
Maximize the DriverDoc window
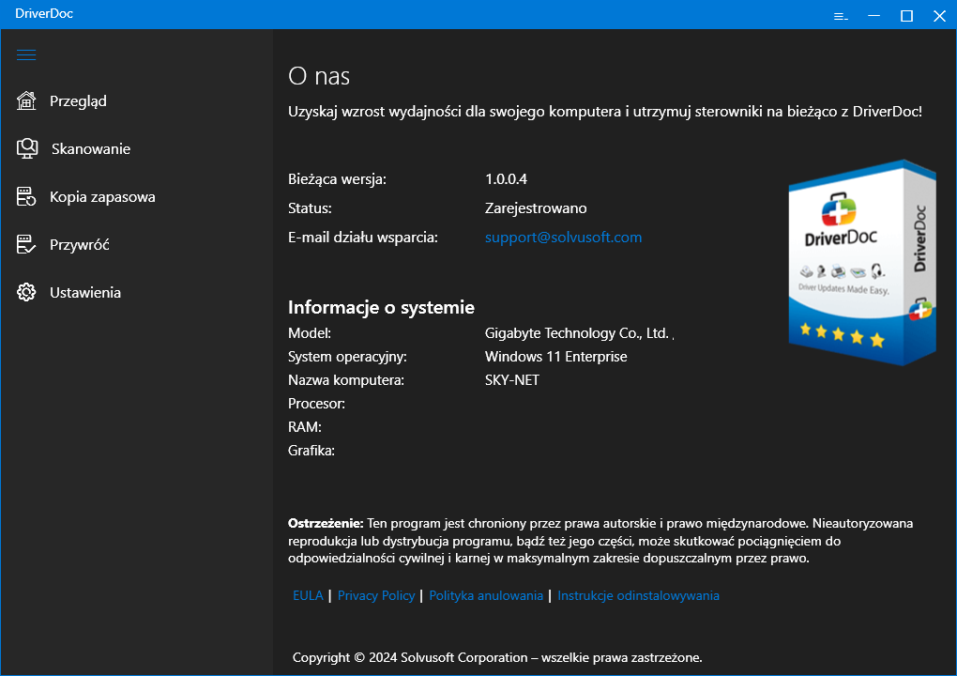pyautogui.click(x=907, y=15)
